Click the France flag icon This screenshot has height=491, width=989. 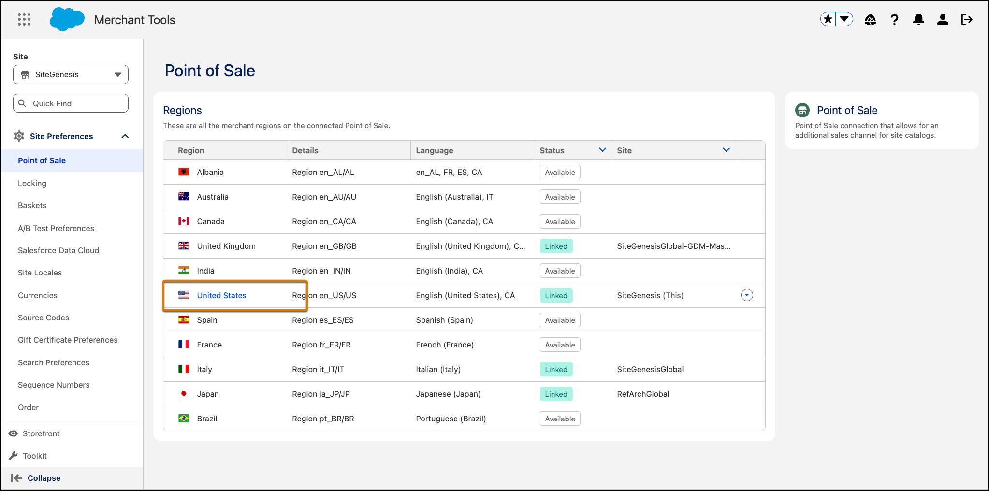pyautogui.click(x=184, y=345)
